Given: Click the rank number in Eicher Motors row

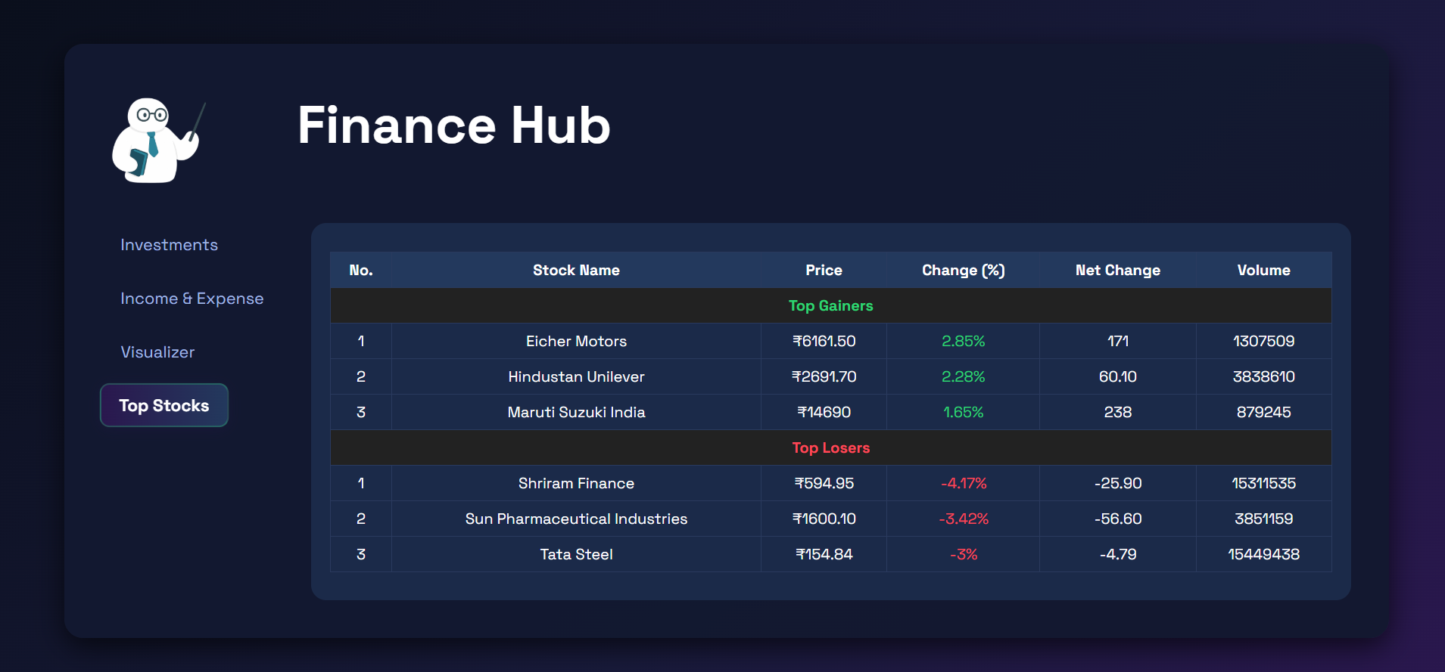Looking at the screenshot, I should click(361, 341).
